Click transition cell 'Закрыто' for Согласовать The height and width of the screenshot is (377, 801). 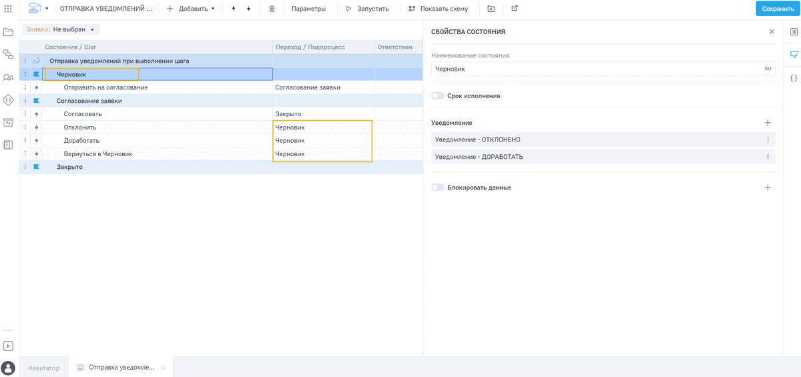click(323, 114)
